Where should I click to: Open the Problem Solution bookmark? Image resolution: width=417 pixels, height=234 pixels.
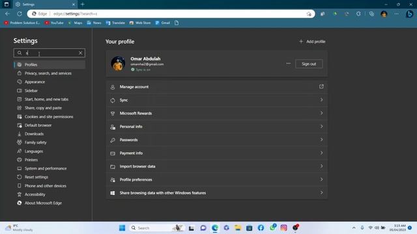pos(22,23)
